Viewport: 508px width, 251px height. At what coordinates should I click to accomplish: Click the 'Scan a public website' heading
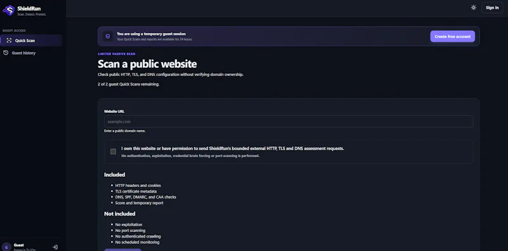[x=147, y=64]
